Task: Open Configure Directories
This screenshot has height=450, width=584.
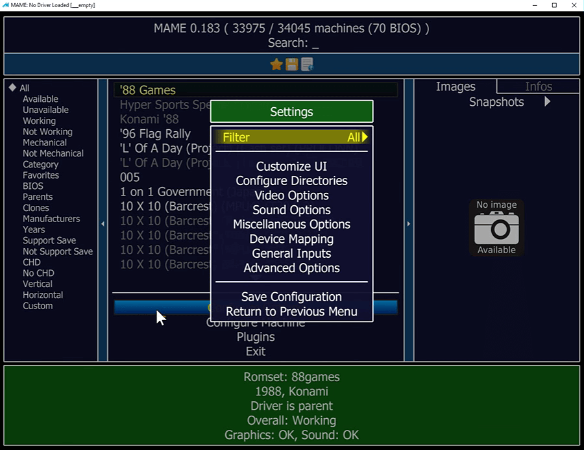Action: 291,181
